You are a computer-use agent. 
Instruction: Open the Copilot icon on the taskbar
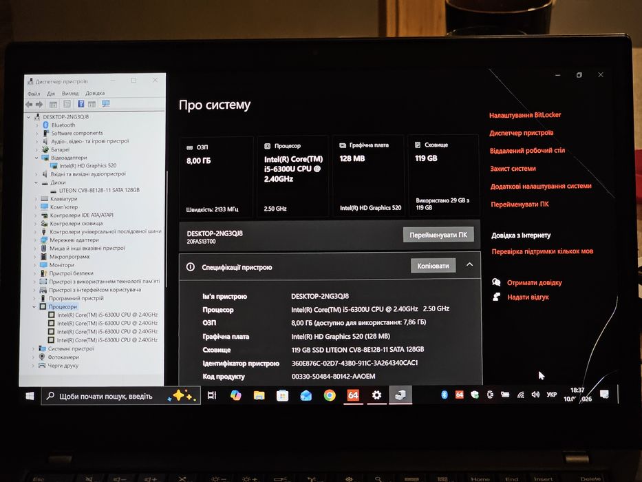(x=236, y=395)
